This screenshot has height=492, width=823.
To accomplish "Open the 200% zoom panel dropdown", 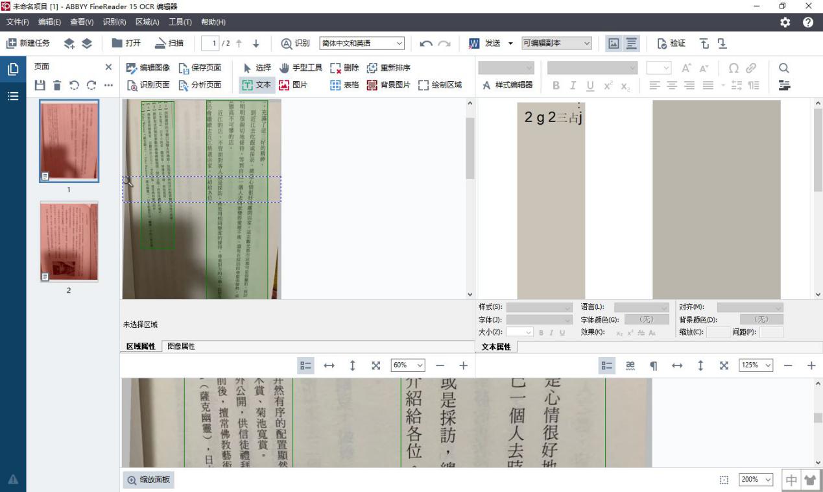I will coord(757,480).
